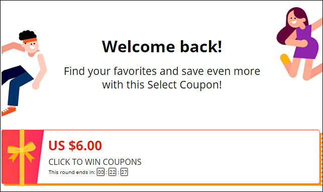Click the seconds box showing 27
Viewport: 323px width, 192px height.
coord(124,172)
